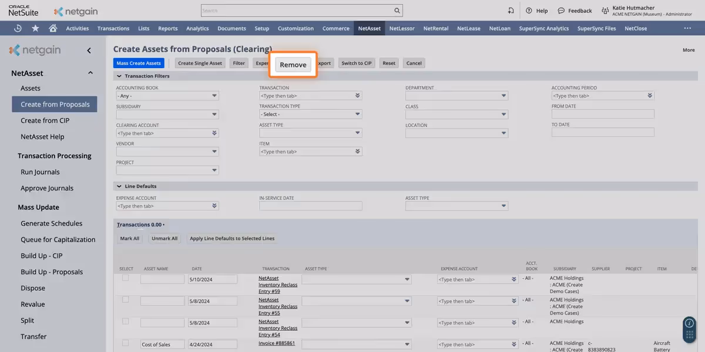Screen dimensions: 705x352
Task: Open the global search magnifier icon
Action: 397,10
